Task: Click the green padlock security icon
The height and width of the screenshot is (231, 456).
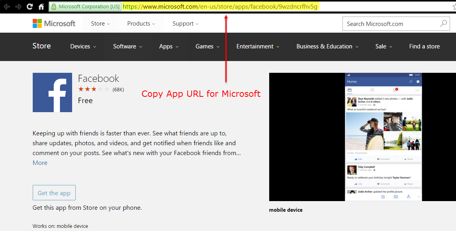Action: point(54,6)
